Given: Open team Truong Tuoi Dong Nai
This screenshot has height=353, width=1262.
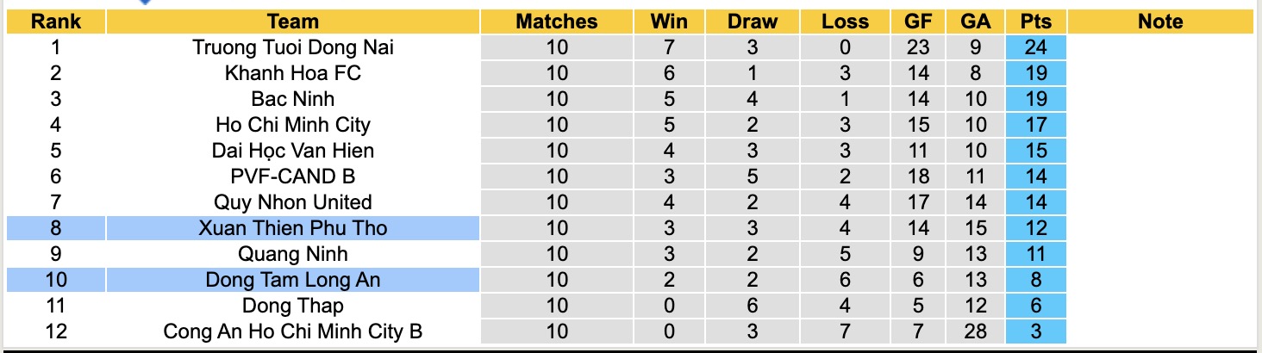Looking at the screenshot, I should tap(293, 47).
